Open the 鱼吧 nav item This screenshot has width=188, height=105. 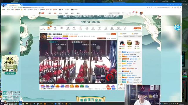tap(78, 13)
